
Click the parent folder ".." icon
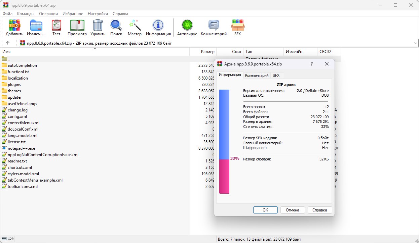(x=4, y=59)
